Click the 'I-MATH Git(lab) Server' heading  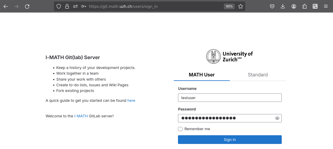tap(73, 57)
